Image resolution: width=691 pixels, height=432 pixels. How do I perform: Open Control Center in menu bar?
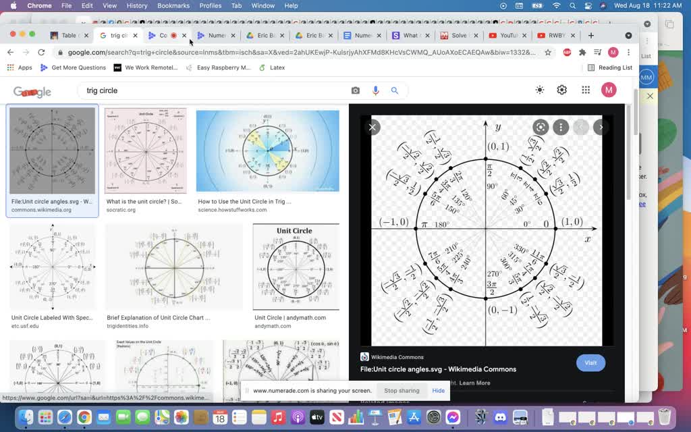(x=588, y=5)
